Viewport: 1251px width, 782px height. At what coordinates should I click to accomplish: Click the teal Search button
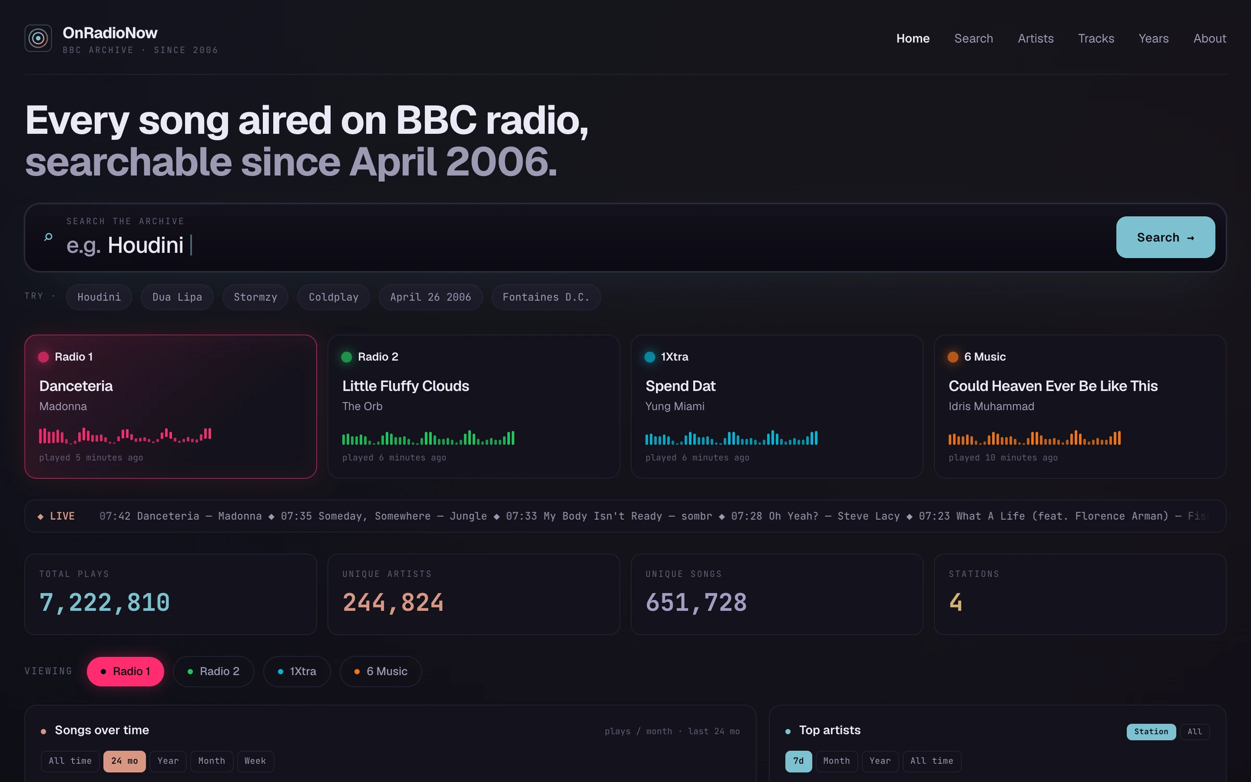point(1166,237)
